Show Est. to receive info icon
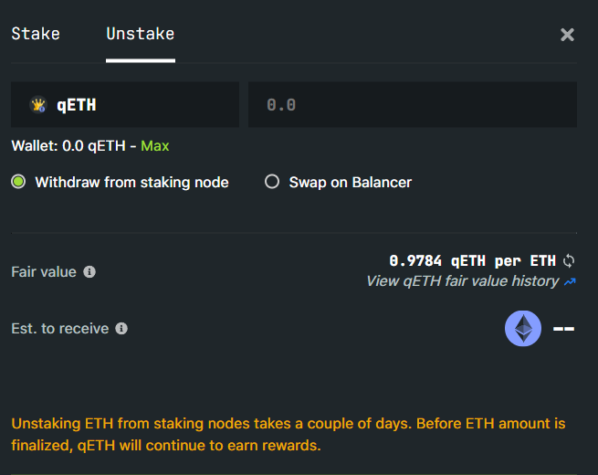The image size is (598, 475). (x=121, y=329)
